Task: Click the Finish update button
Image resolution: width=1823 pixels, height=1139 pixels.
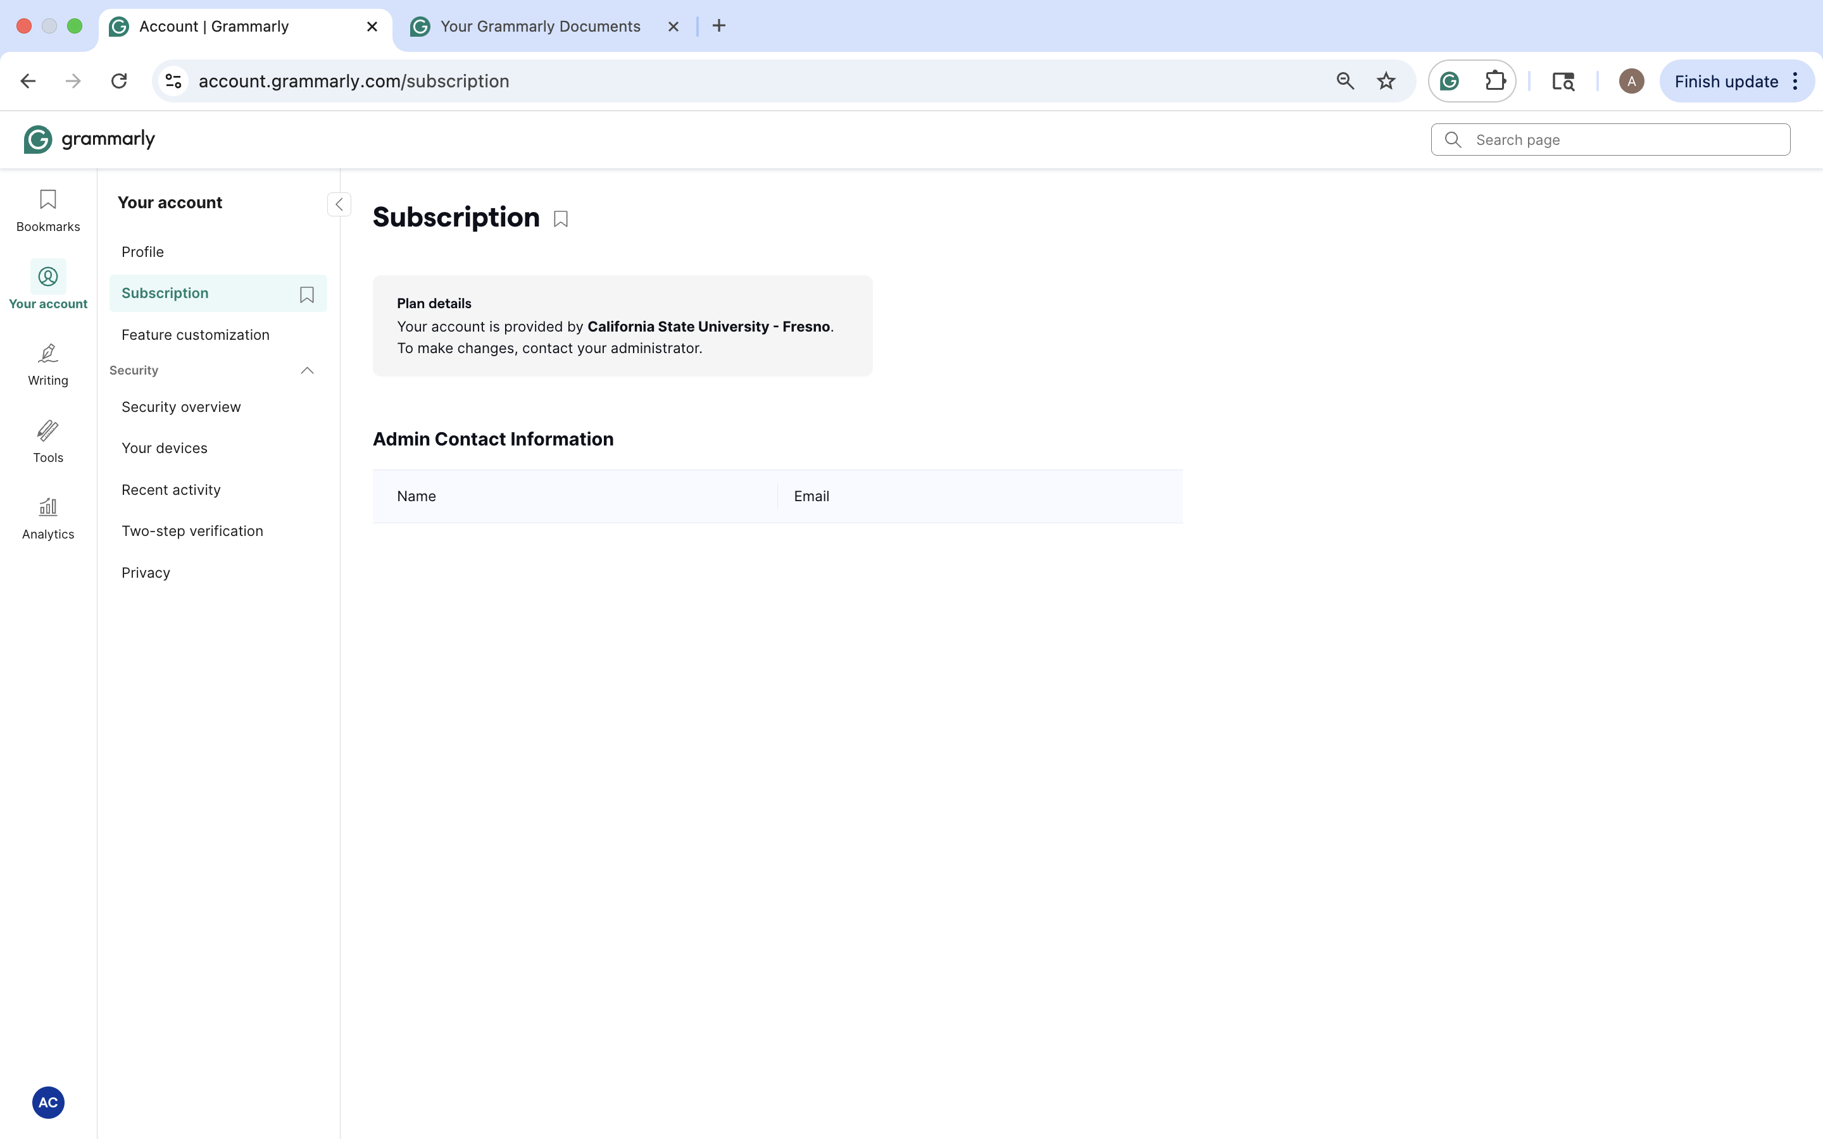Action: (1726, 80)
